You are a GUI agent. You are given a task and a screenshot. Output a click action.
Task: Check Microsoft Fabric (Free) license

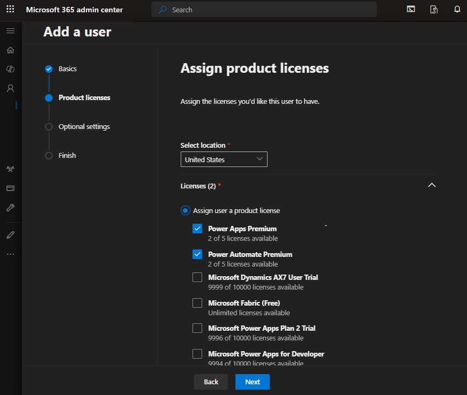tap(197, 303)
